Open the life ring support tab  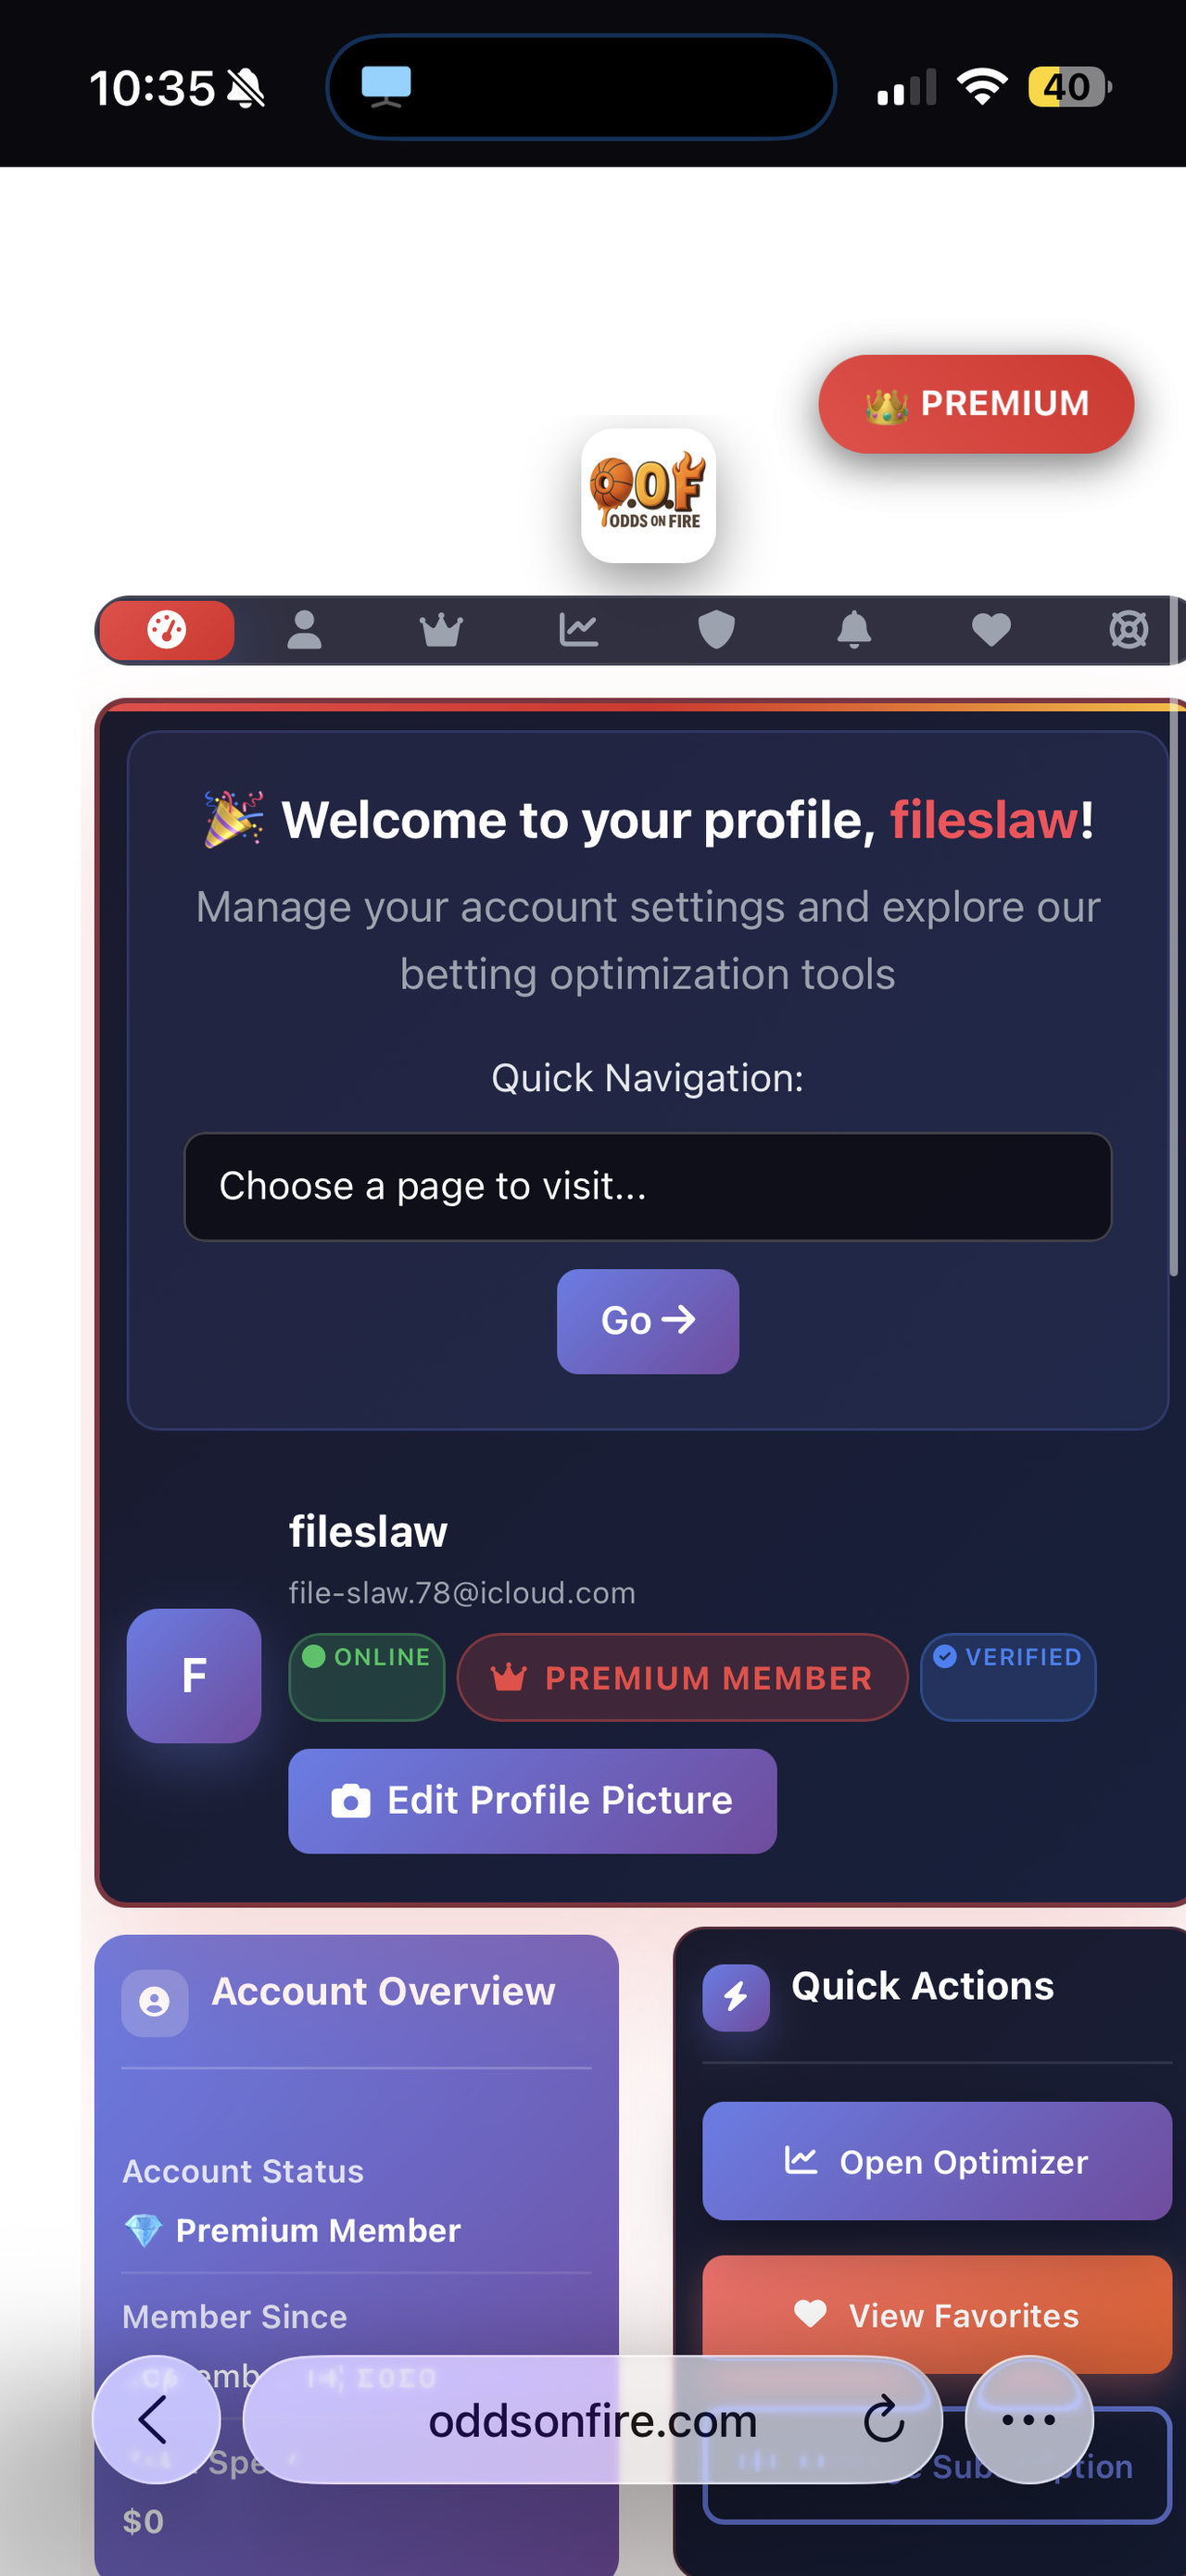coord(1128,630)
